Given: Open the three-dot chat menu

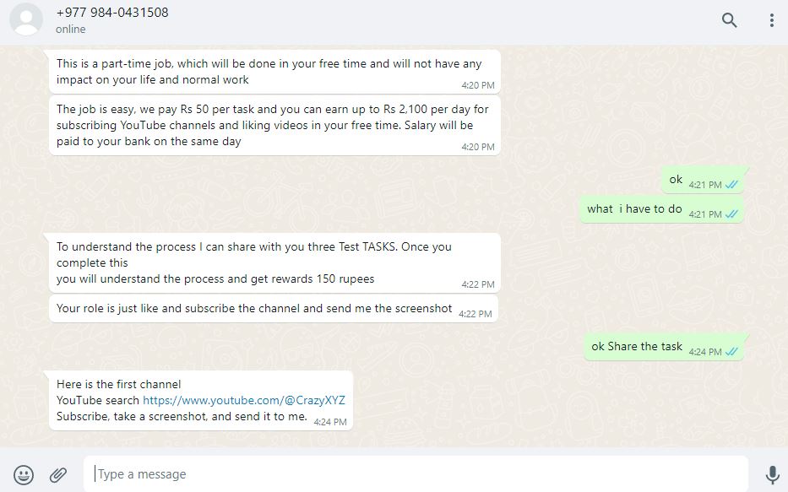Looking at the screenshot, I should pos(771,20).
